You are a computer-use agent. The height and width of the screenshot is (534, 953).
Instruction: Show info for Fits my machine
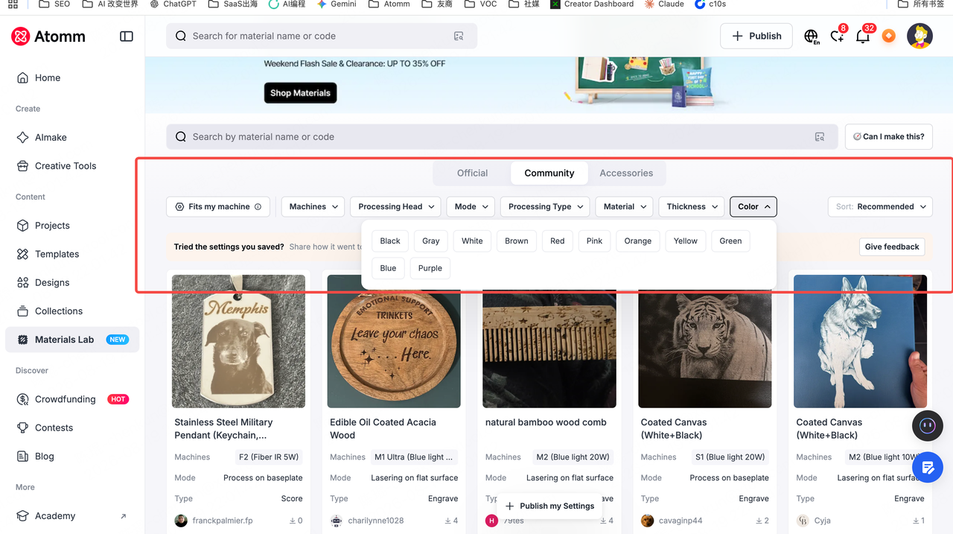(x=258, y=207)
